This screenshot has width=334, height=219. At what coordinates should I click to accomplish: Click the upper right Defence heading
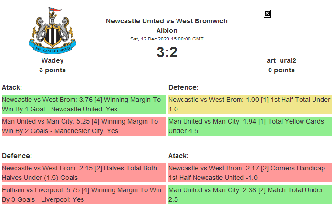(x=183, y=87)
